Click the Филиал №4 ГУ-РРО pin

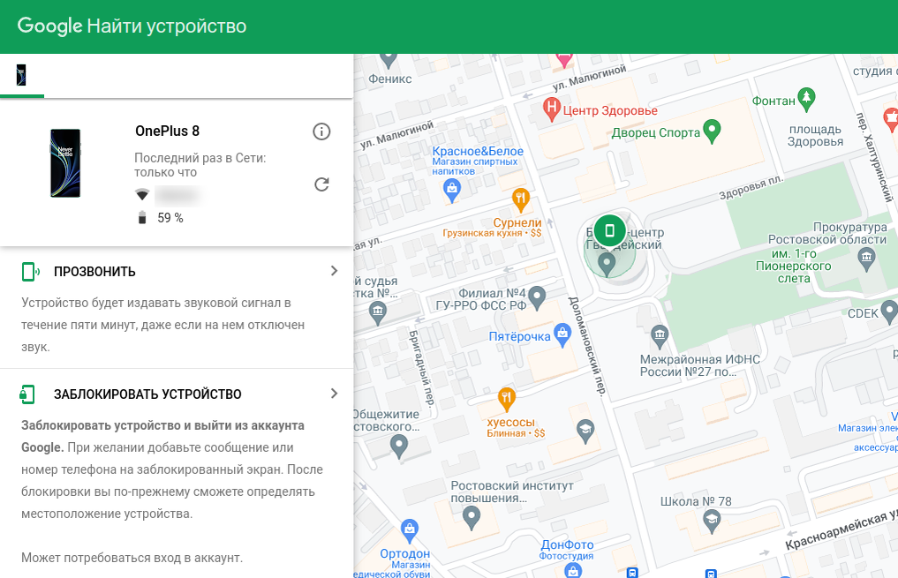click(536, 297)
